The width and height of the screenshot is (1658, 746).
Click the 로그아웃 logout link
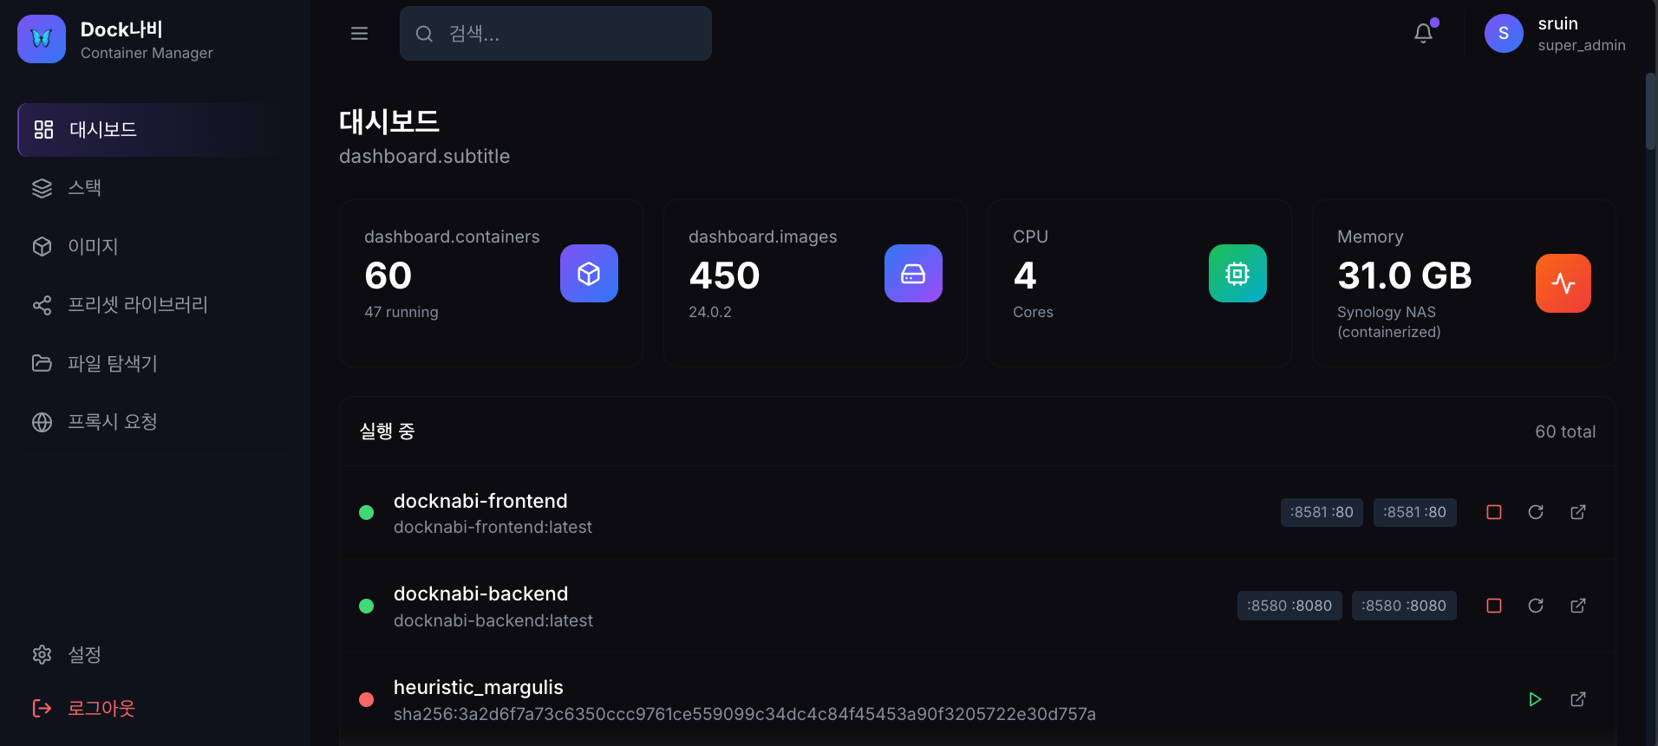(101, 709)
